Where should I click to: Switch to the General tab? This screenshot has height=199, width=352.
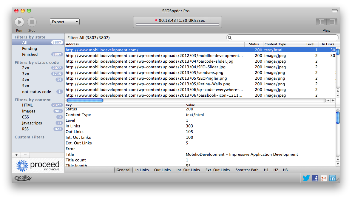123,170
